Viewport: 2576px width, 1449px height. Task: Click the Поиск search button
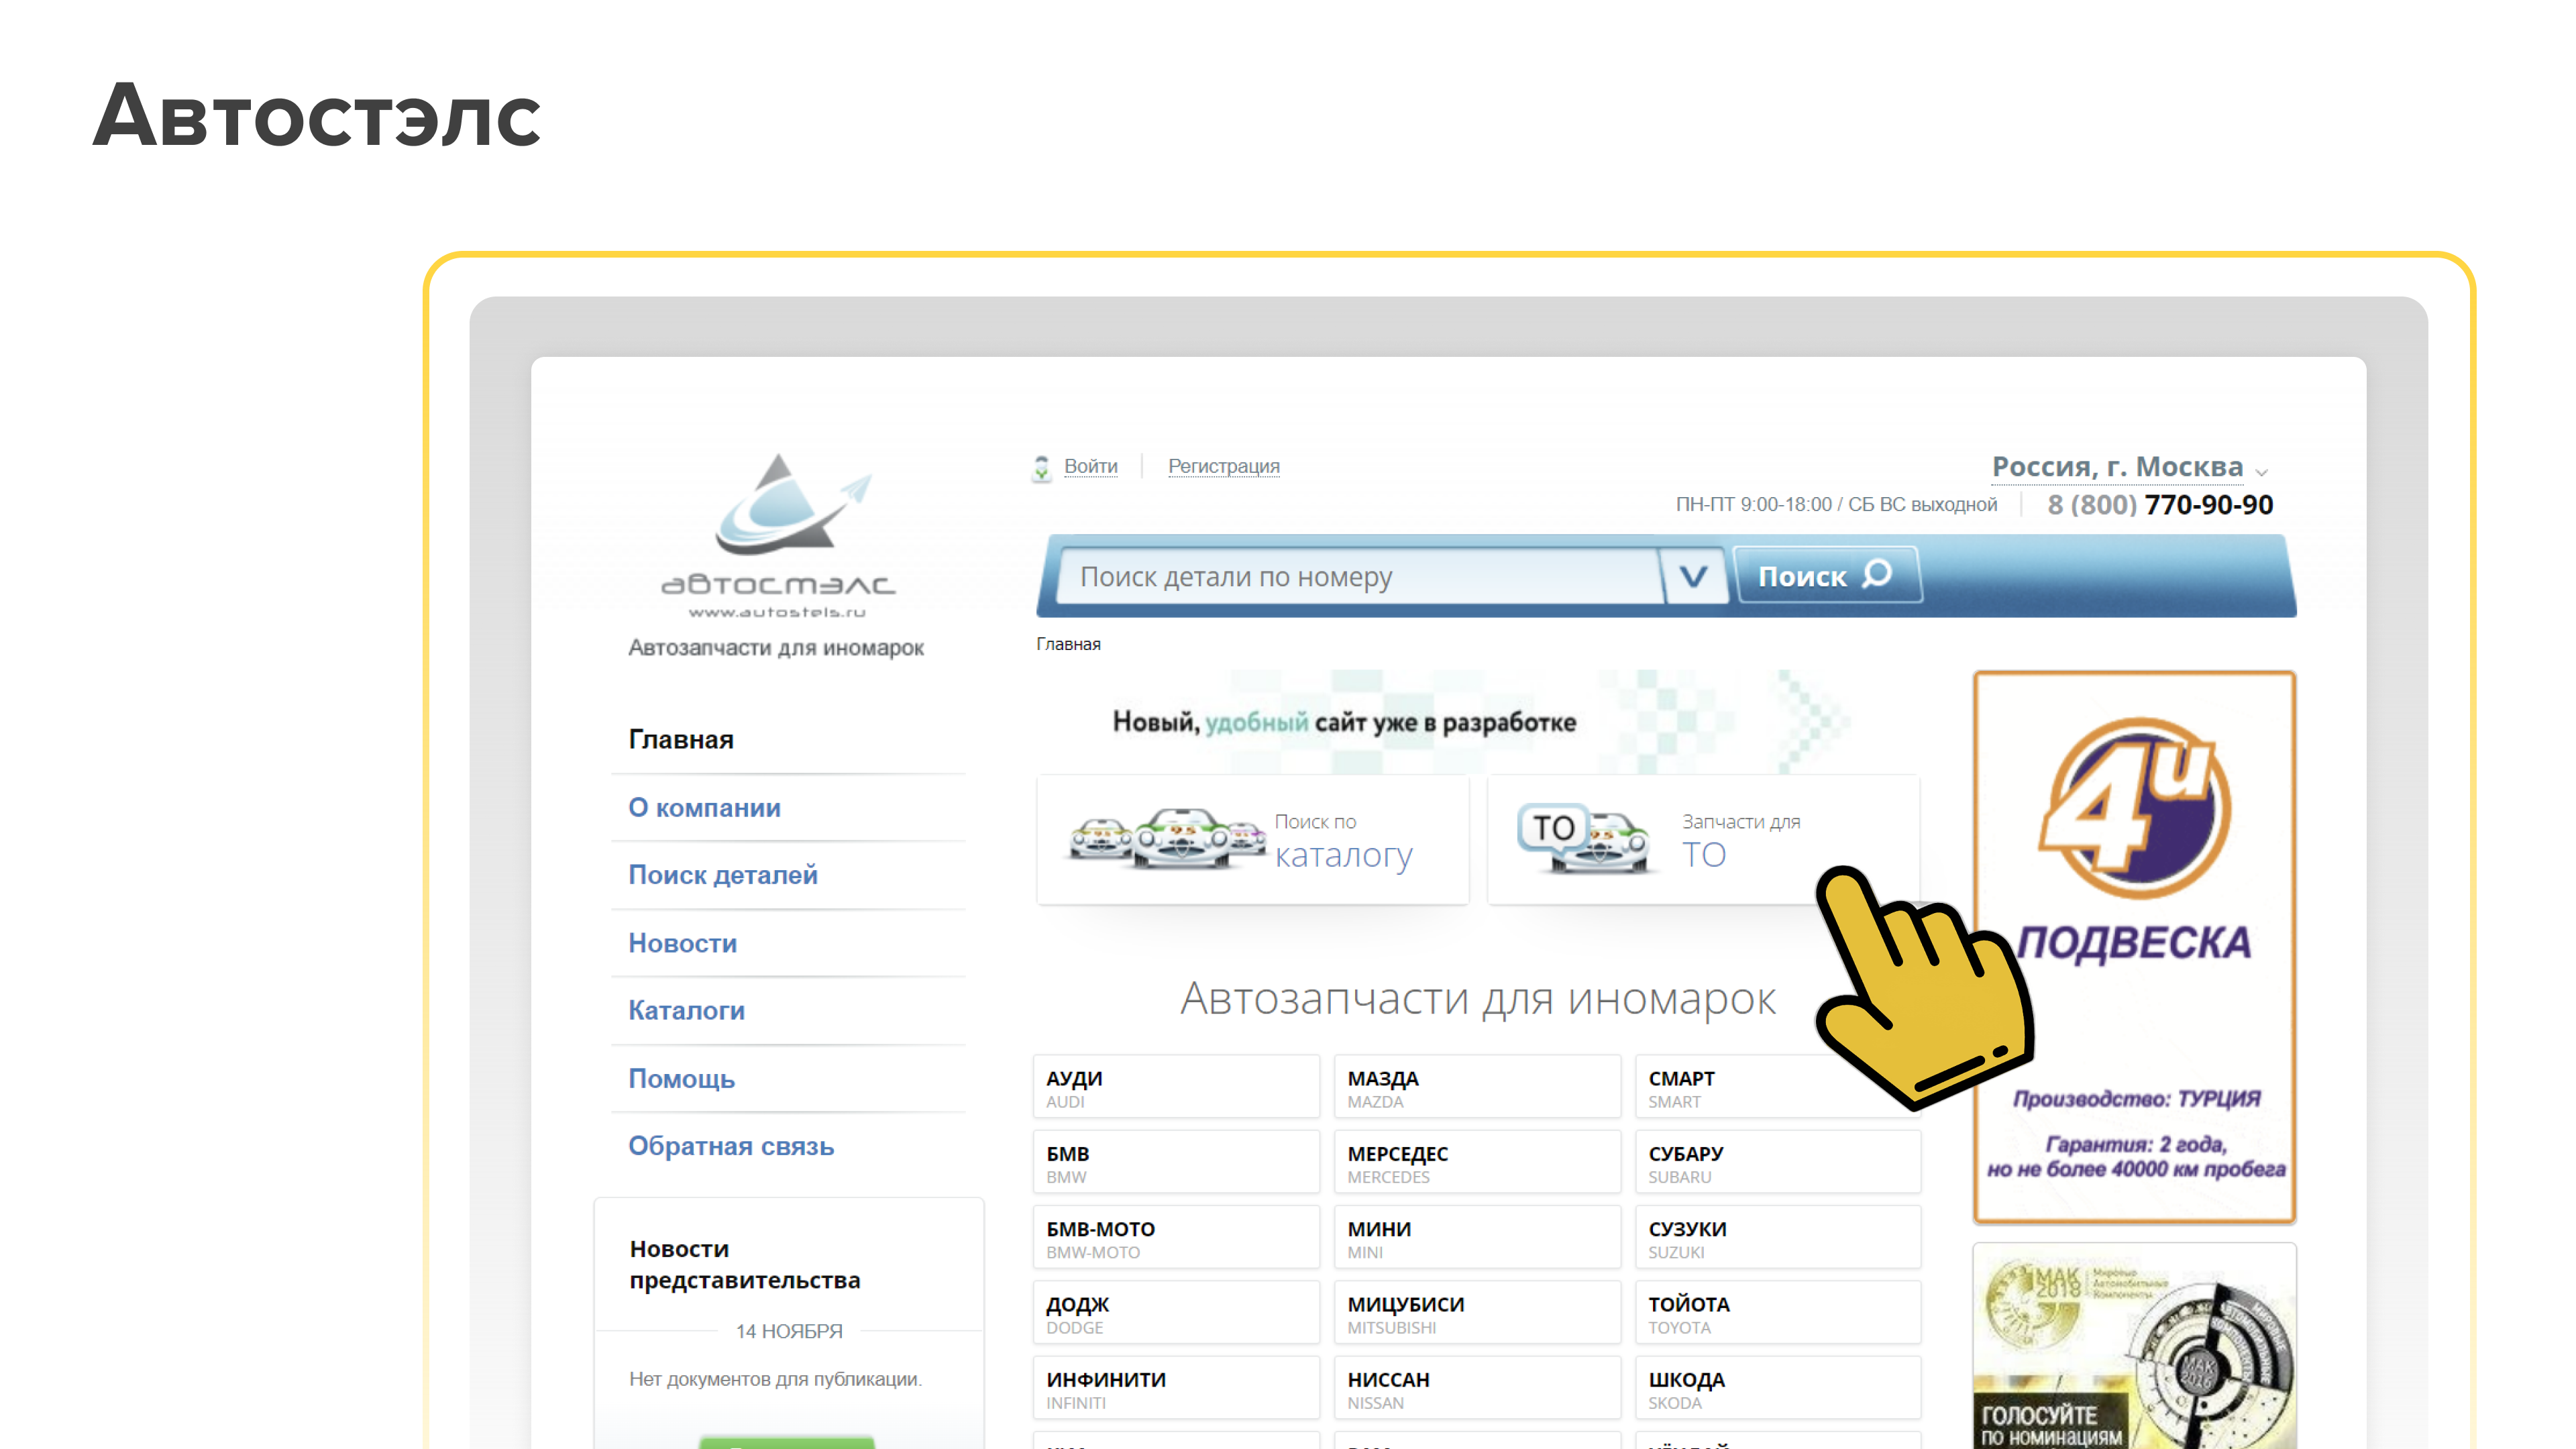[1825, 576]
